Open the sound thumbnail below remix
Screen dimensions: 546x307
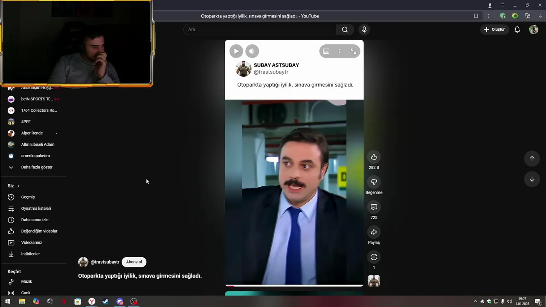click(x=374, y=281)
